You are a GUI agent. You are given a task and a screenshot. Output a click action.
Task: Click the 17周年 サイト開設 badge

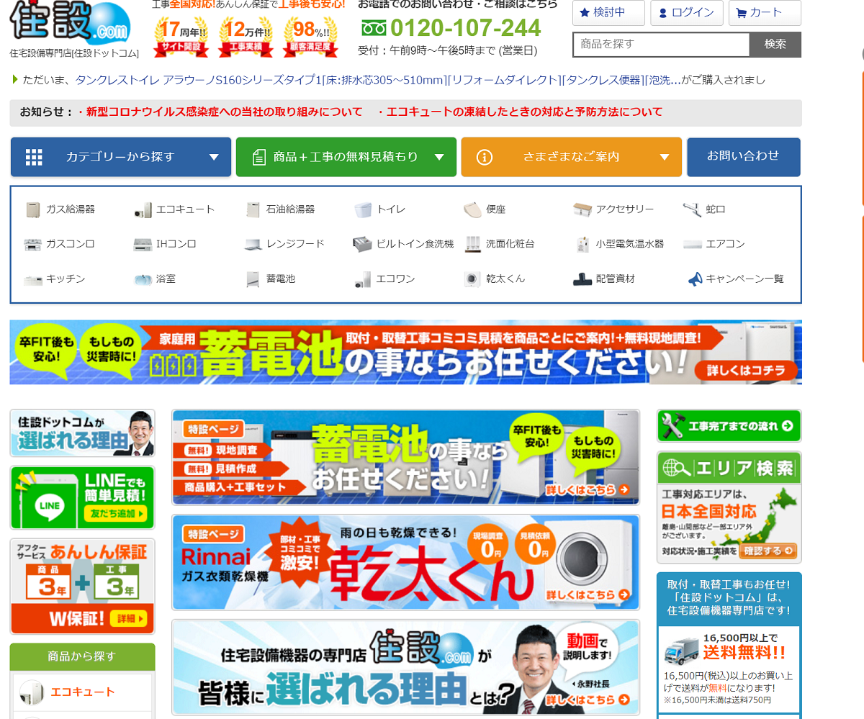pyautogui.click(x=181, y=37)
